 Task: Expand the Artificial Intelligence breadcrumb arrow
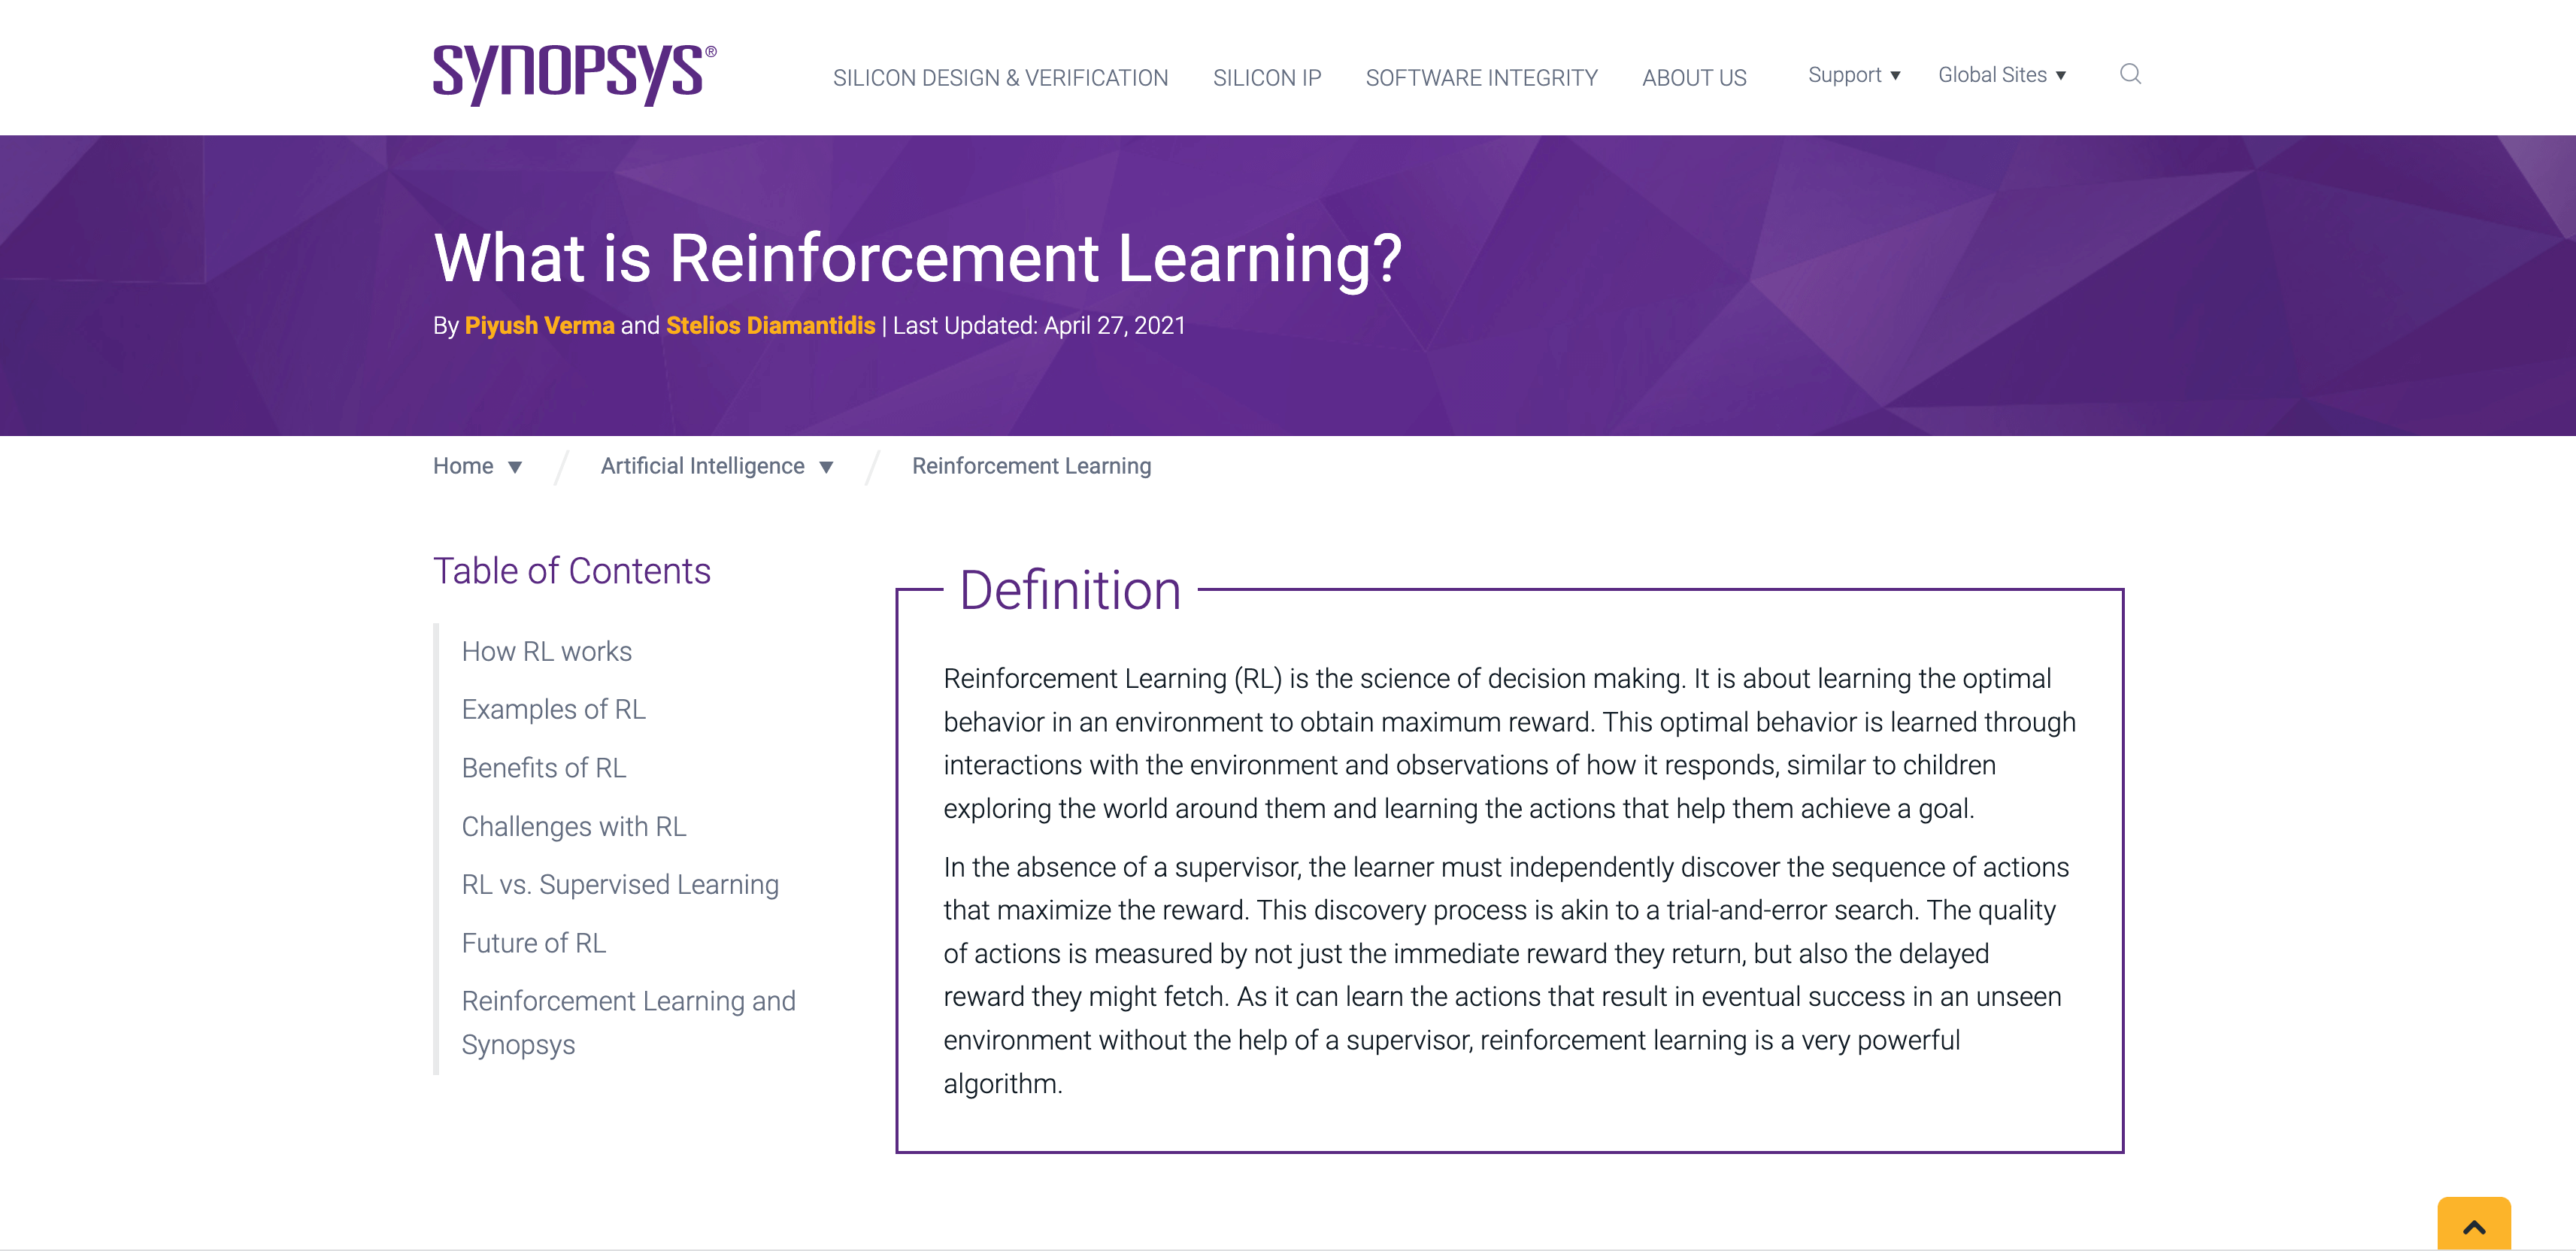pos(826,467)
